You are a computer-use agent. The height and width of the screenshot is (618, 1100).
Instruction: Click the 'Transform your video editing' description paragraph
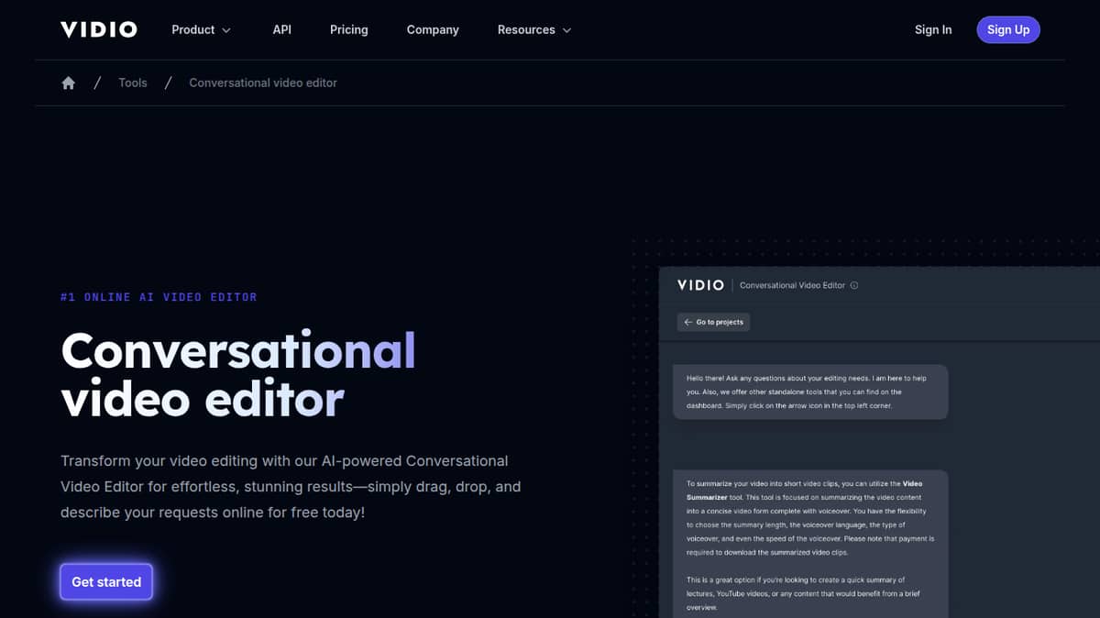click(291, 486)
